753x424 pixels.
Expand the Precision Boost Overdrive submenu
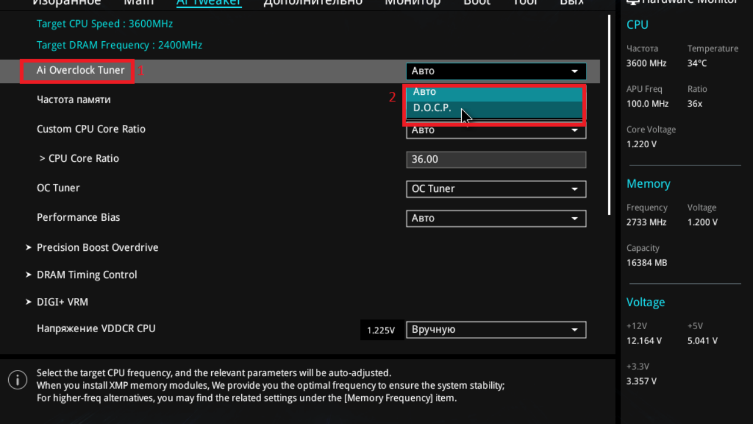97,247
